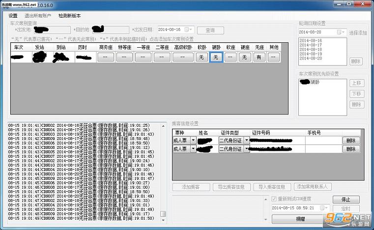The width and height of the screenshot is (374, 230).
Task: Toggle 重新测试CDN速度 checkbox
Action: pos(274,199)
